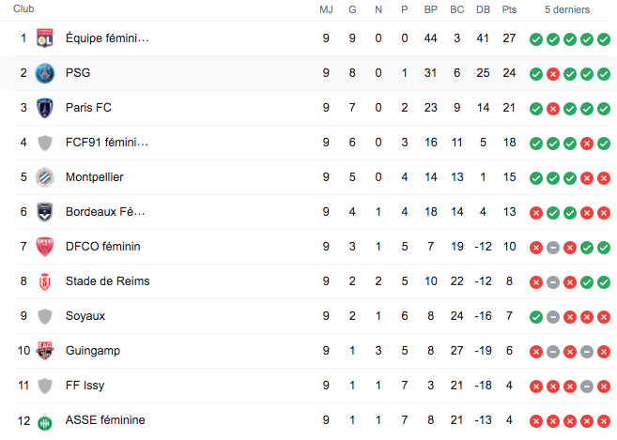Image resolution: width=617 pixels, height=440 pixels.
Task: Click the 5 derniers column header
Action: coord(568,9)
